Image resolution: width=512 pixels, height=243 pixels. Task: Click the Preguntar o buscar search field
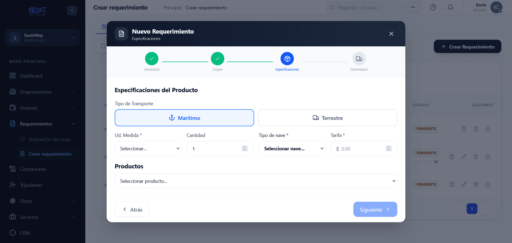pos(373,7)
